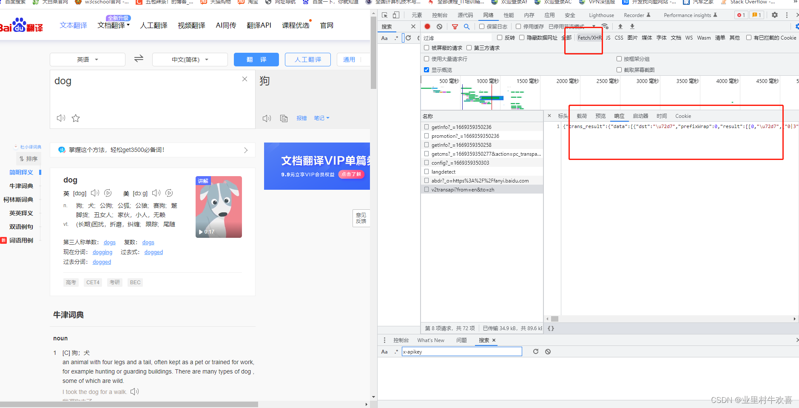799x408 pixels.
Task: Expand the vocabulary tip banner chevron
Action: point(246,150)
